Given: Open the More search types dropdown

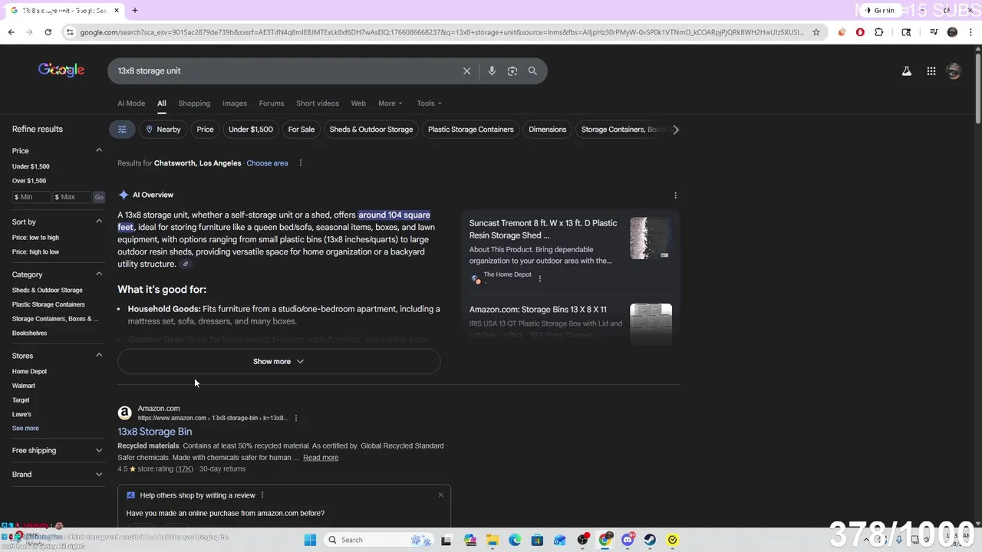Looking at the screenshot, I should click(x=390, y=103).
